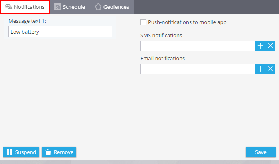This screenshot has height=164, width=279.
Task: Enable push-notifications to mobile app checkbox
Action: click(143, 22)
